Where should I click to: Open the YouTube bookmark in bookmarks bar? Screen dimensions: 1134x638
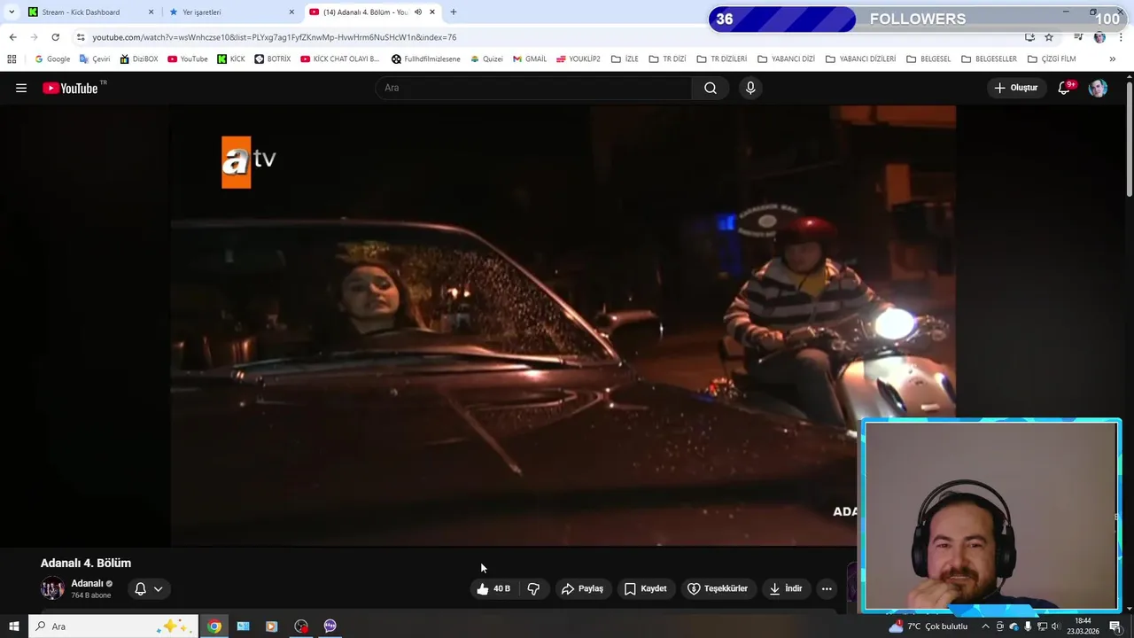(188, 59)
